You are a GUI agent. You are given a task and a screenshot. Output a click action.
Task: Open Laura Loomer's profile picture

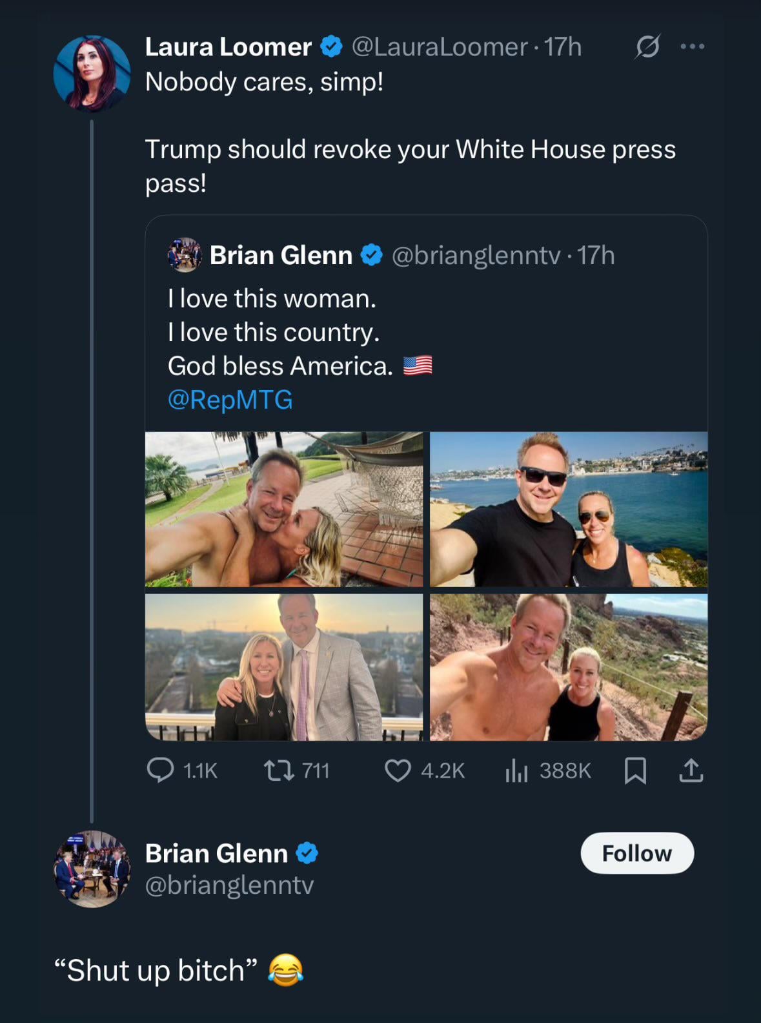tap(92, 73)
